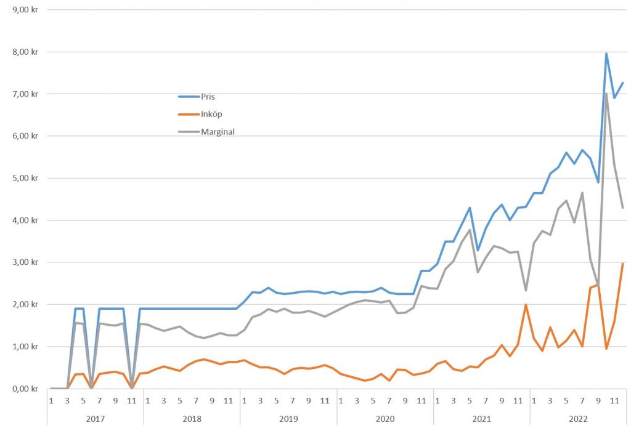Click the grey Marginal legend line swatch
The width and height of the screenshot is (631, 428).
[188, 131]
